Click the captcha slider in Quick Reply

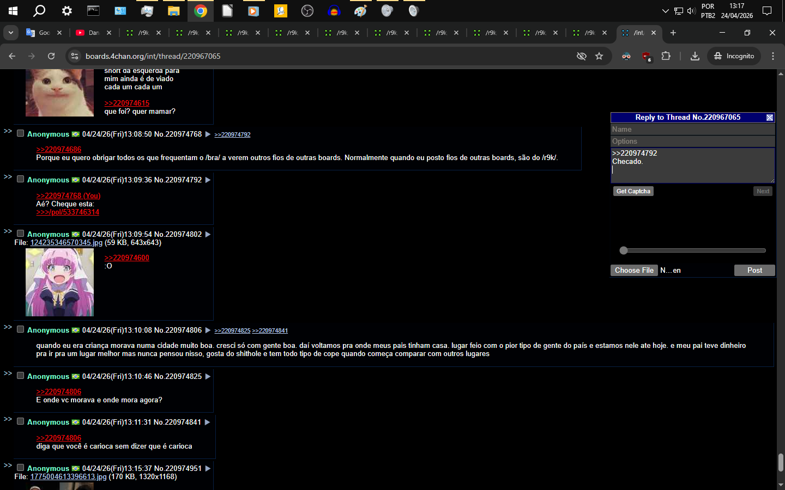point(692,250)
